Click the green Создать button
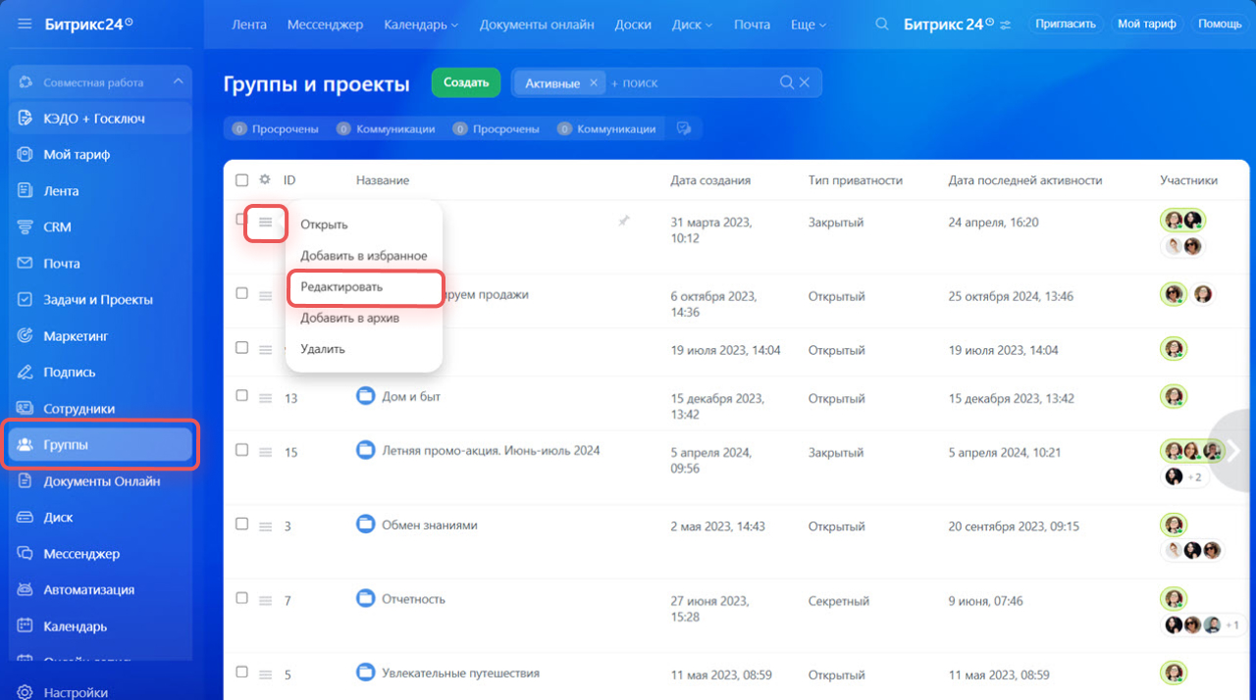The image size is (1256, 700). 466,82
